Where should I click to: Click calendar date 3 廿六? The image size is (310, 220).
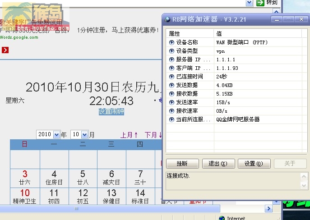pos(25,178)
